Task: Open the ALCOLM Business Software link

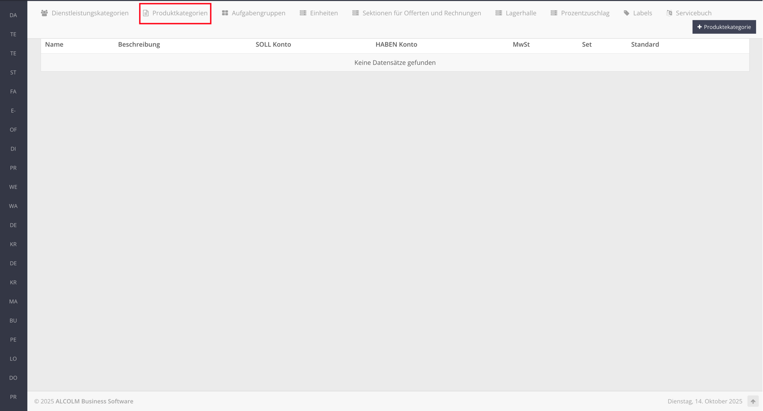Action: [x=94, y=401]
